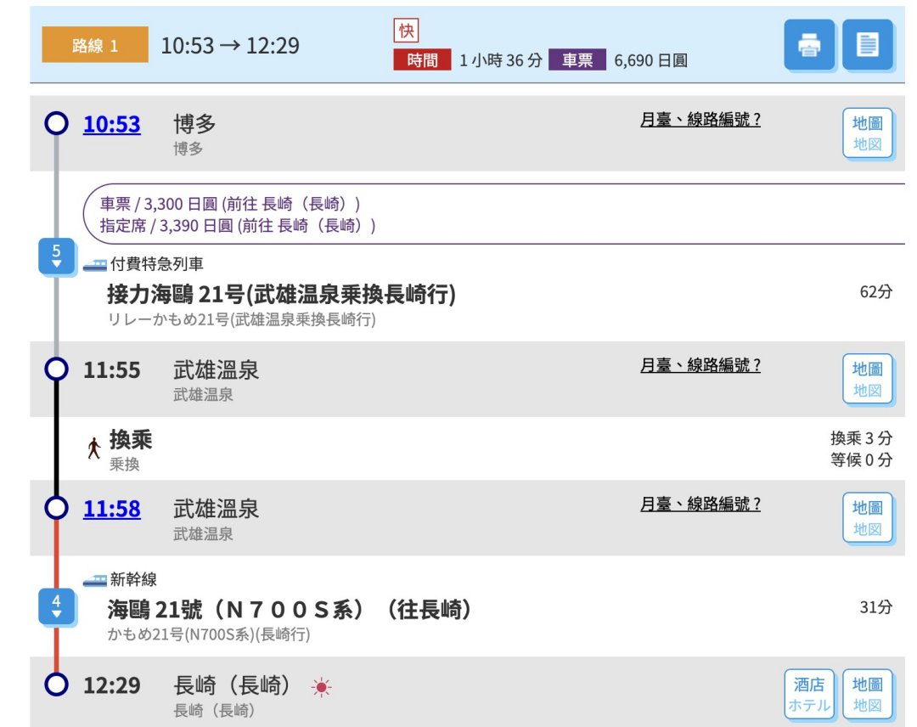Open platform info link for 11:58 武雄温泉
This screenshot has height=727, width=917.
[x=700, y=504]
